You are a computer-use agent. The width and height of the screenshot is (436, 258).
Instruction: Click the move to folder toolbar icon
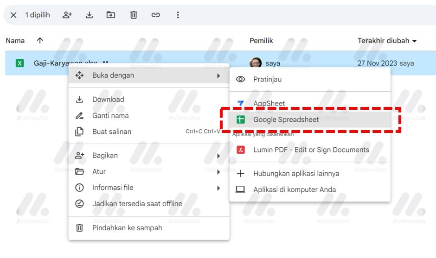coord(111,15)
